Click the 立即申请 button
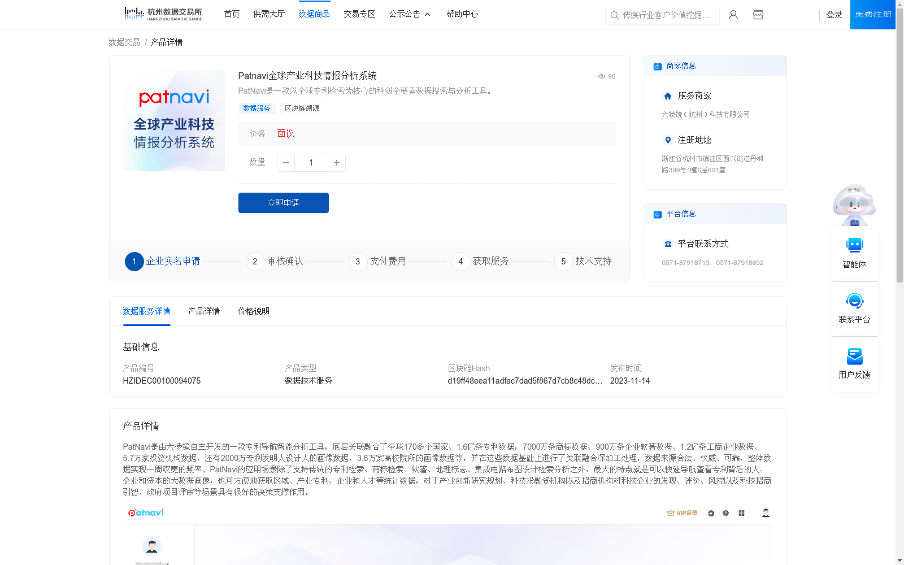Screen dimensions: 904x565 (x=284, y=203)
